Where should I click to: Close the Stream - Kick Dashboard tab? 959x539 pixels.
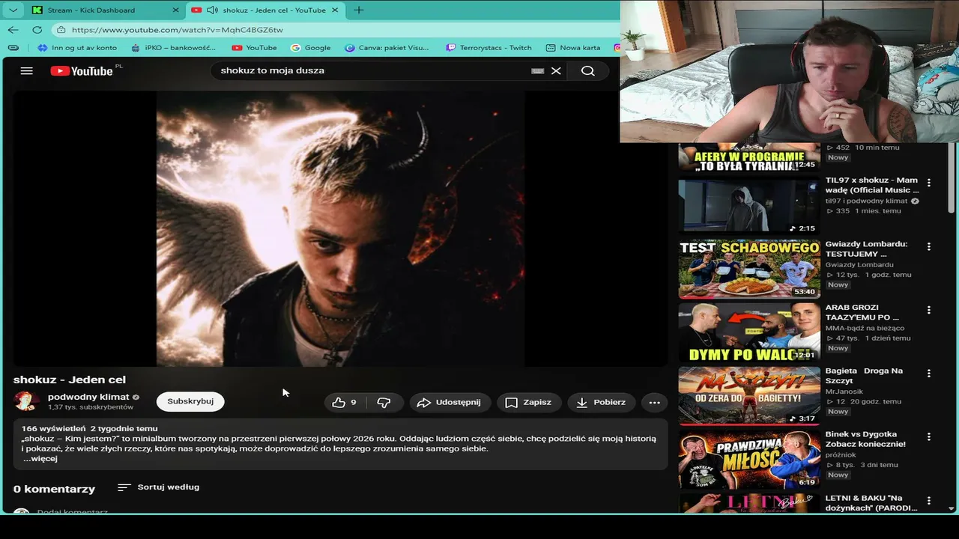pyautogui.click(x=176, y=10)
